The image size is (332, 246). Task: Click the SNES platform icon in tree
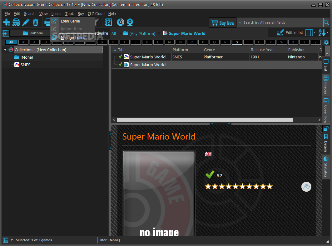click(x=17, y=65)
